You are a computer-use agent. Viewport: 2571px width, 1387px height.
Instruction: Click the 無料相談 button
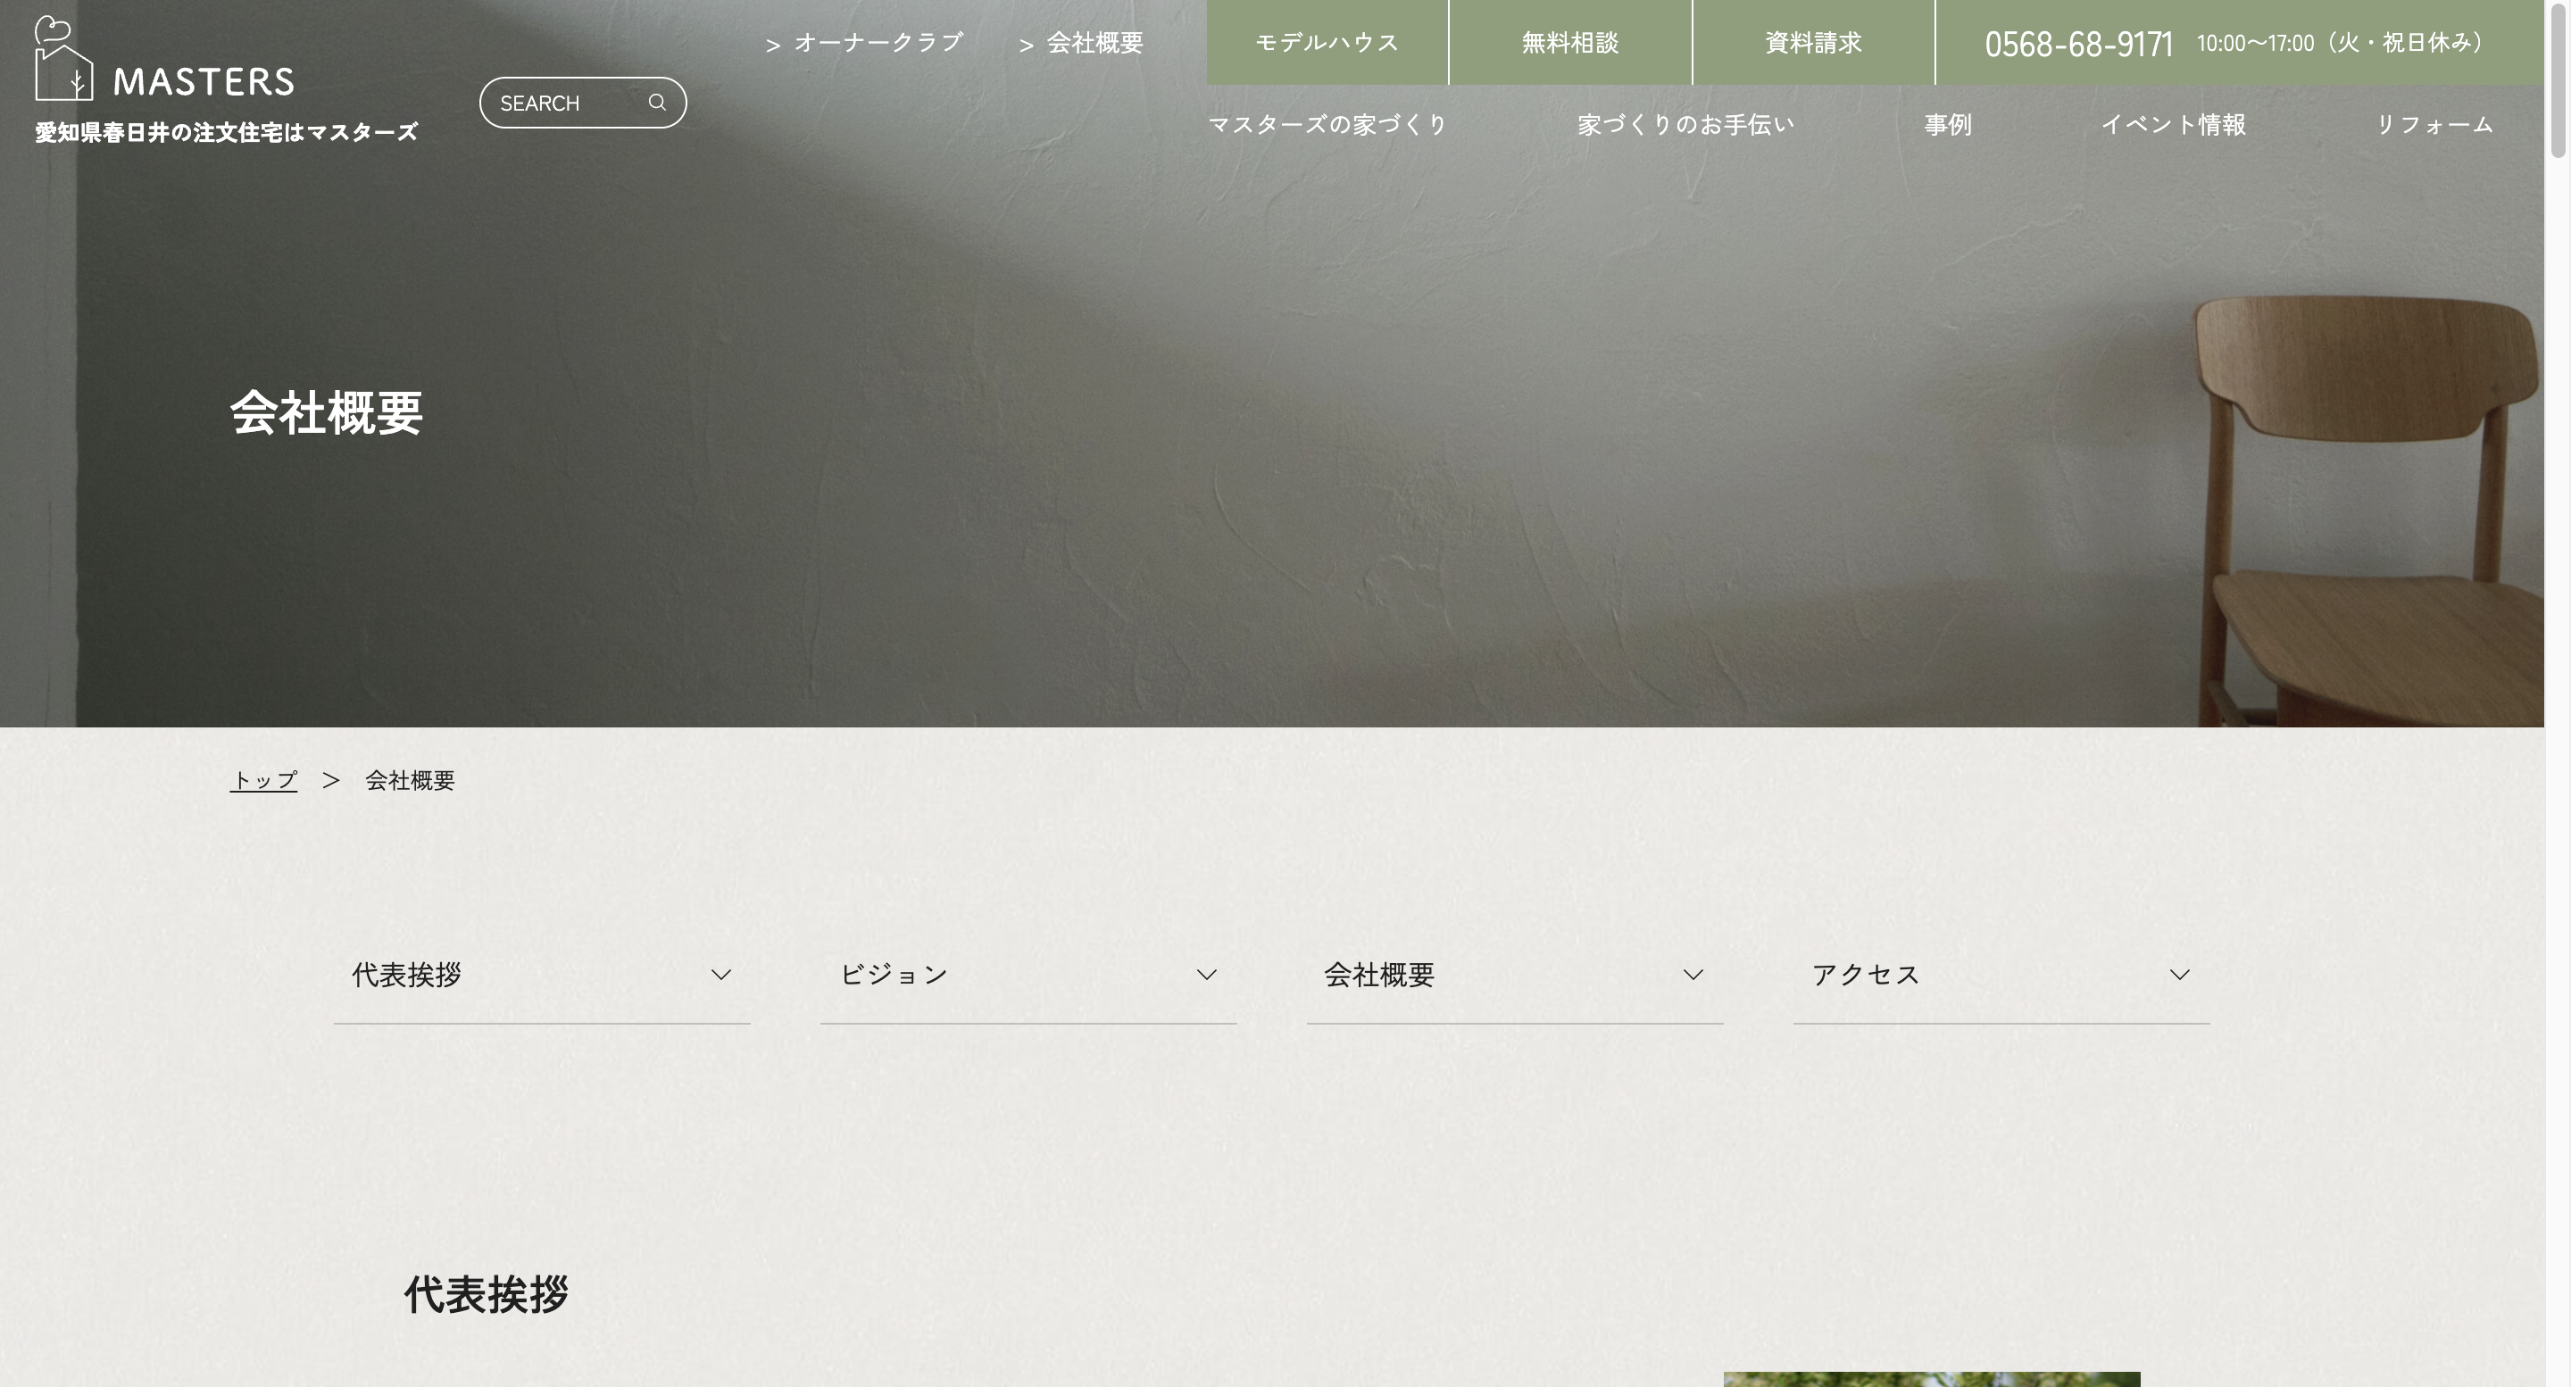point(1569,43)
